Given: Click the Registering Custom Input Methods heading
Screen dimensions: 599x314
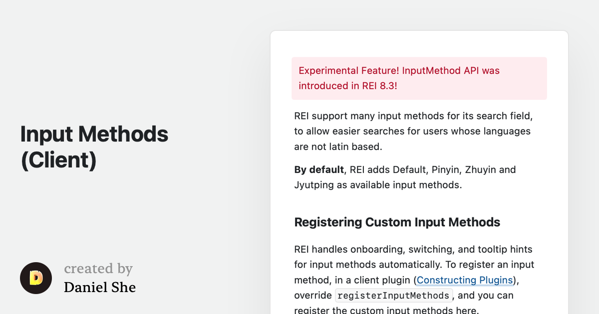Looking at the screenshot, I should (397, 222).
